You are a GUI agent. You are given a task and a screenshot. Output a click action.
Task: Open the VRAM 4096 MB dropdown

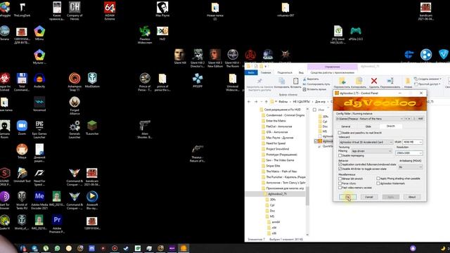coord(420,142)
